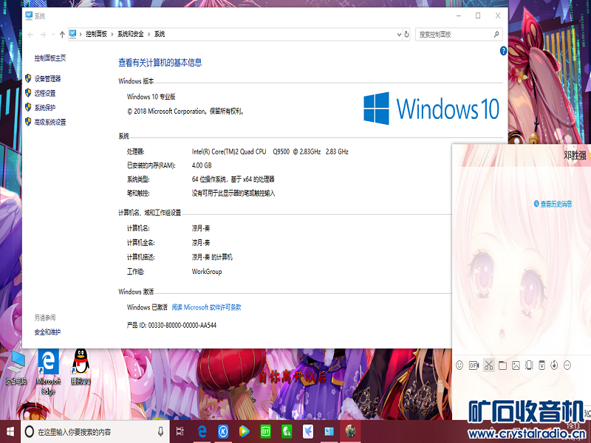This screenshot has width=591, height=443.
Task: Select 系统 in the breadcrumb path
Action: pos(160,34)
